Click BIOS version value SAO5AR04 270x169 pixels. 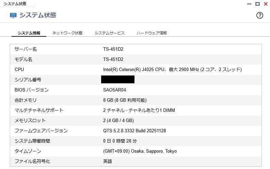pyautogui.click(x=115, y=90)
